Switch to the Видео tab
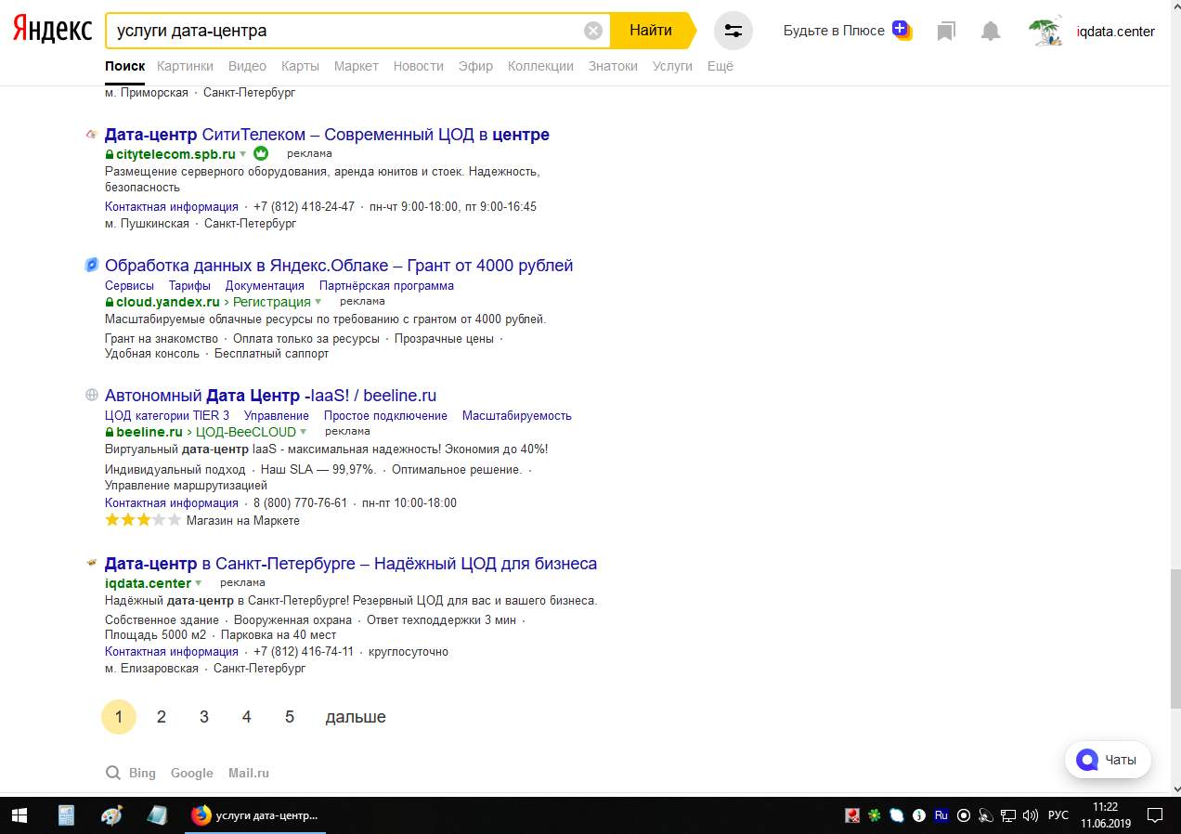Screen dimensions: 1181x834 pyautogui.click(x=247, y=66)
